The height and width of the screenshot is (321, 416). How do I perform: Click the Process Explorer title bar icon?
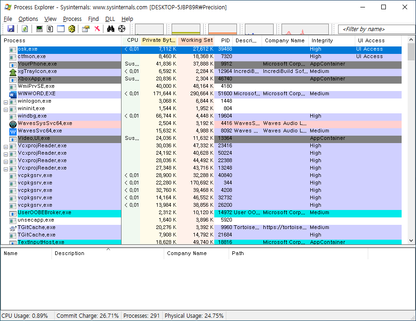(x=8, y=7)
